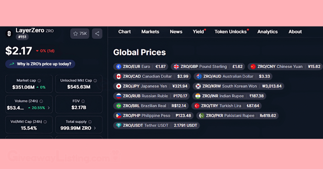Click the $2.17B FDV value

pos(79,108)
